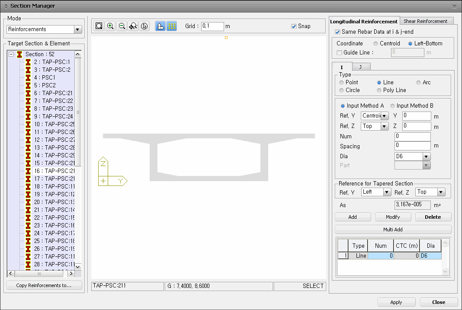Select the Centroid coordinate radio button
462x310 pixels.
375,44
